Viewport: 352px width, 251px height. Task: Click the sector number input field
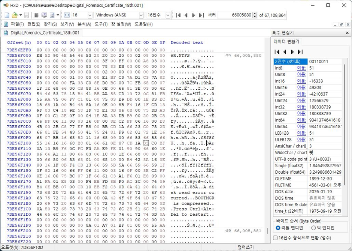pos(235,15)
